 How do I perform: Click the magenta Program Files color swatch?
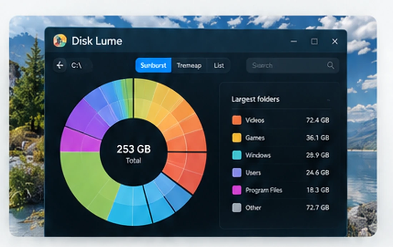[x=237, y=190]
